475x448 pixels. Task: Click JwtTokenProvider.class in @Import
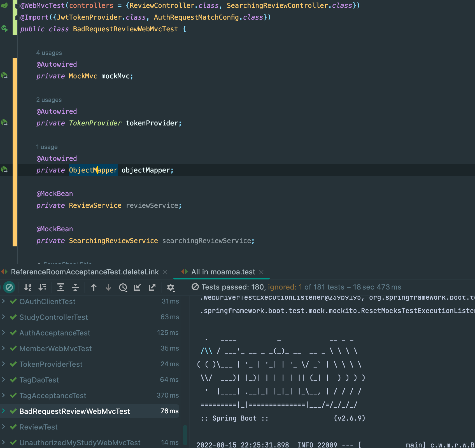coord(101,17)
